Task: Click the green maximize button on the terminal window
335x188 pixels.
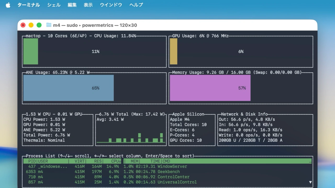Action: 39,25
